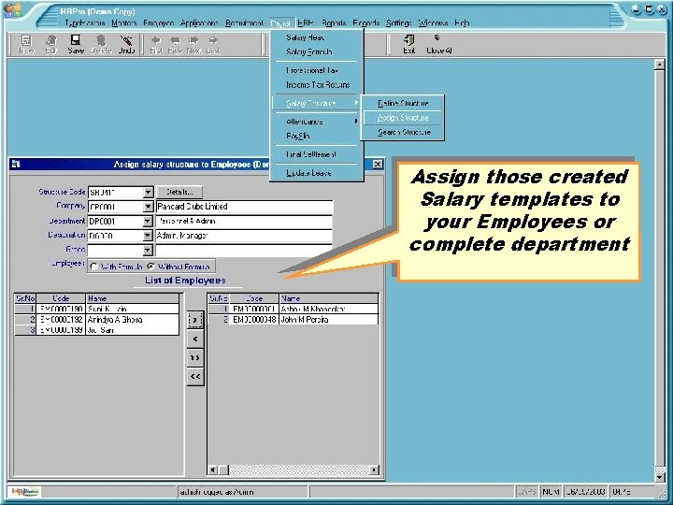
Task: Select Without Formula radio button
Action: tap(151, 267)
